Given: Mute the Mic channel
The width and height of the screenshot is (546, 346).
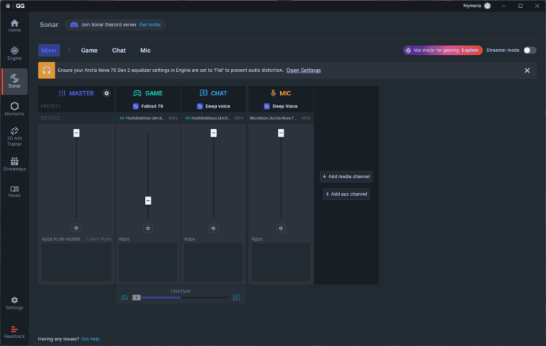Looking at the screenshot, I should 281,228.
